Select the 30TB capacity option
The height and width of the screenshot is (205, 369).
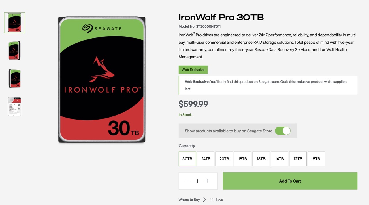(187, 159)
